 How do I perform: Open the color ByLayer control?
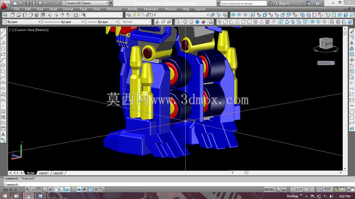22,22
